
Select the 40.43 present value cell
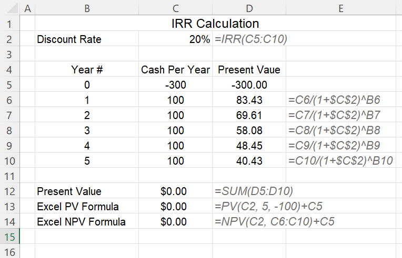tap(249, 160)
